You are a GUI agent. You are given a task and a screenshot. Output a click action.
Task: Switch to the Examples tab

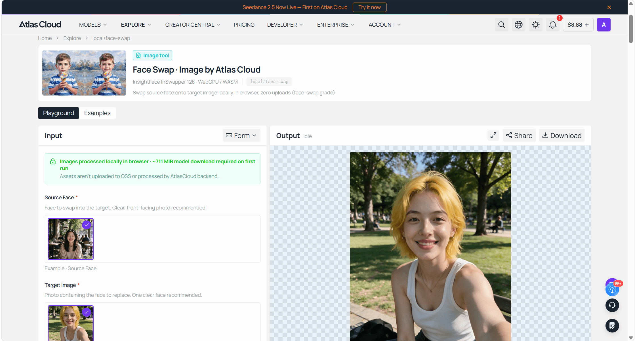pos(97,113)
